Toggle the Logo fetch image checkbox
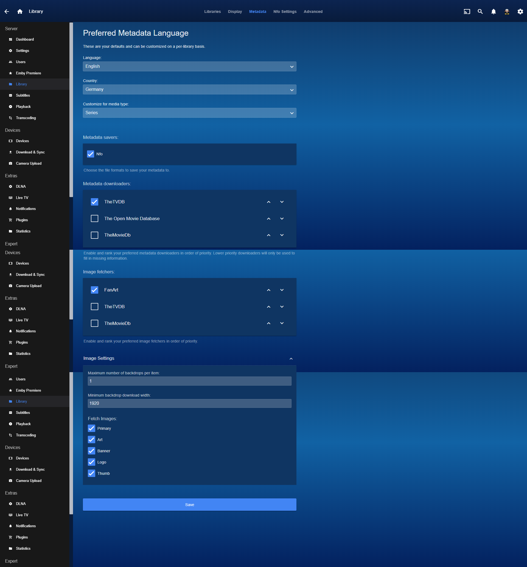Image resolution: width=527 pixels, height=567 pixels. click(x=92, y=462)
